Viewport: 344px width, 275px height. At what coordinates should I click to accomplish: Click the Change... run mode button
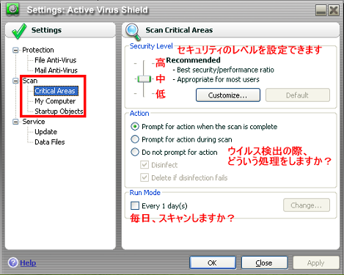point(307,205)
